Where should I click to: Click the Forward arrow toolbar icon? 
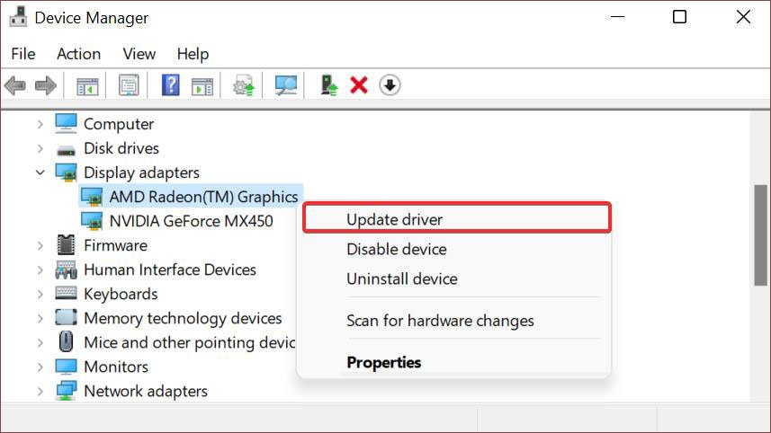tap(45, 85)
